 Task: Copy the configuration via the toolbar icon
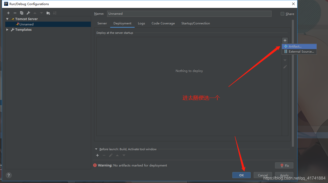point(22,13)
